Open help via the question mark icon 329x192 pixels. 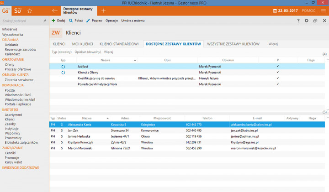click(298, 21)
